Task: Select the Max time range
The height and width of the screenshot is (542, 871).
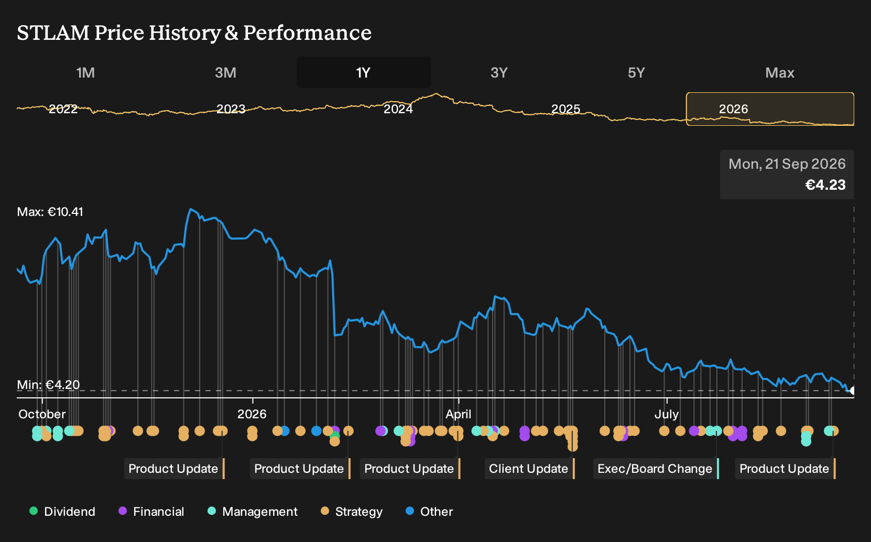Action: tap(780, 72)
